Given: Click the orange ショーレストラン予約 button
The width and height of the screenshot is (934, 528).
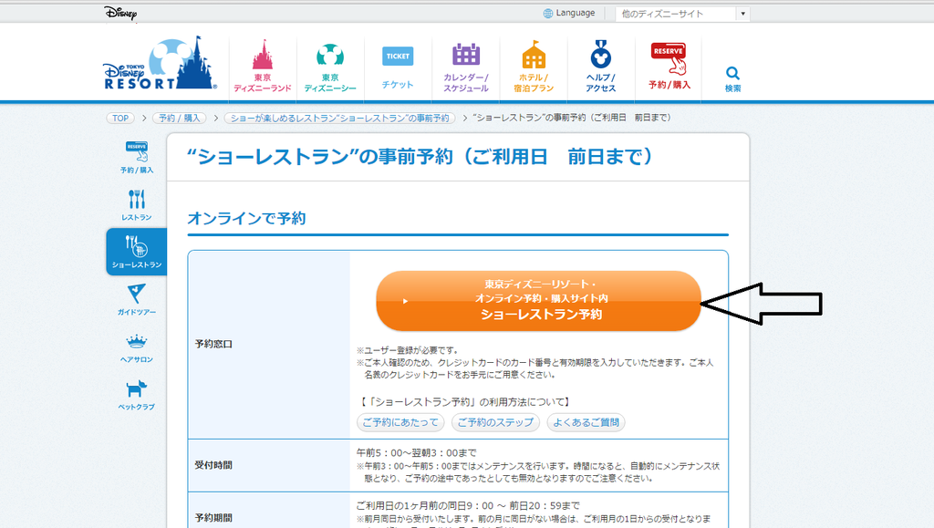Looking at the screenshot, I should (x=538, y=301).
